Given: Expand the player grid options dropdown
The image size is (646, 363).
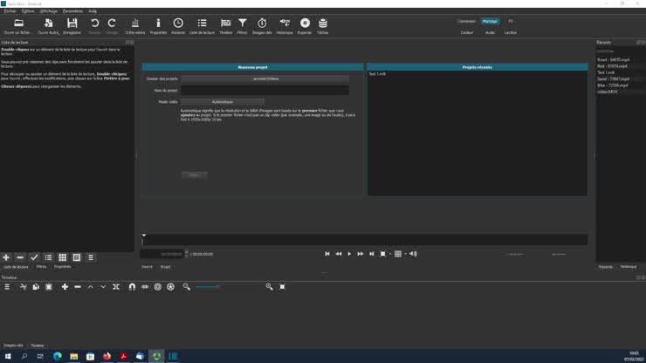Looking at the screenshot, I should (404, 254).
